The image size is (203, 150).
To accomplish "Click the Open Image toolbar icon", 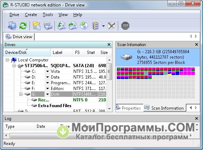I will click(x=62, y=26).
